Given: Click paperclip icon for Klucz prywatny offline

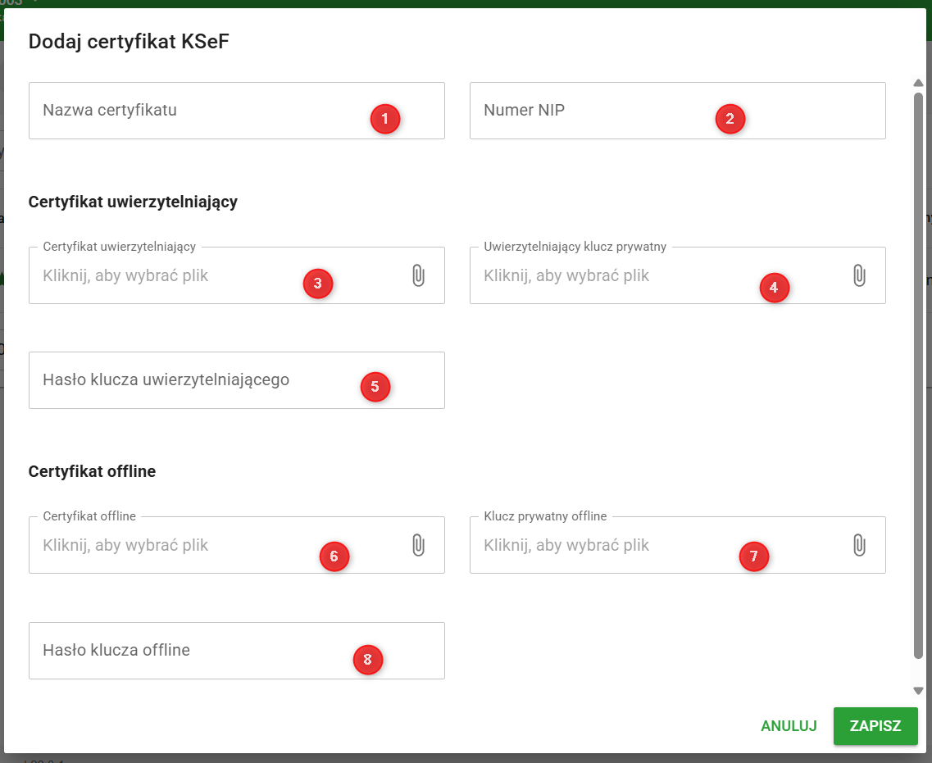Looking at the screenshot, I should pos(858,545).
